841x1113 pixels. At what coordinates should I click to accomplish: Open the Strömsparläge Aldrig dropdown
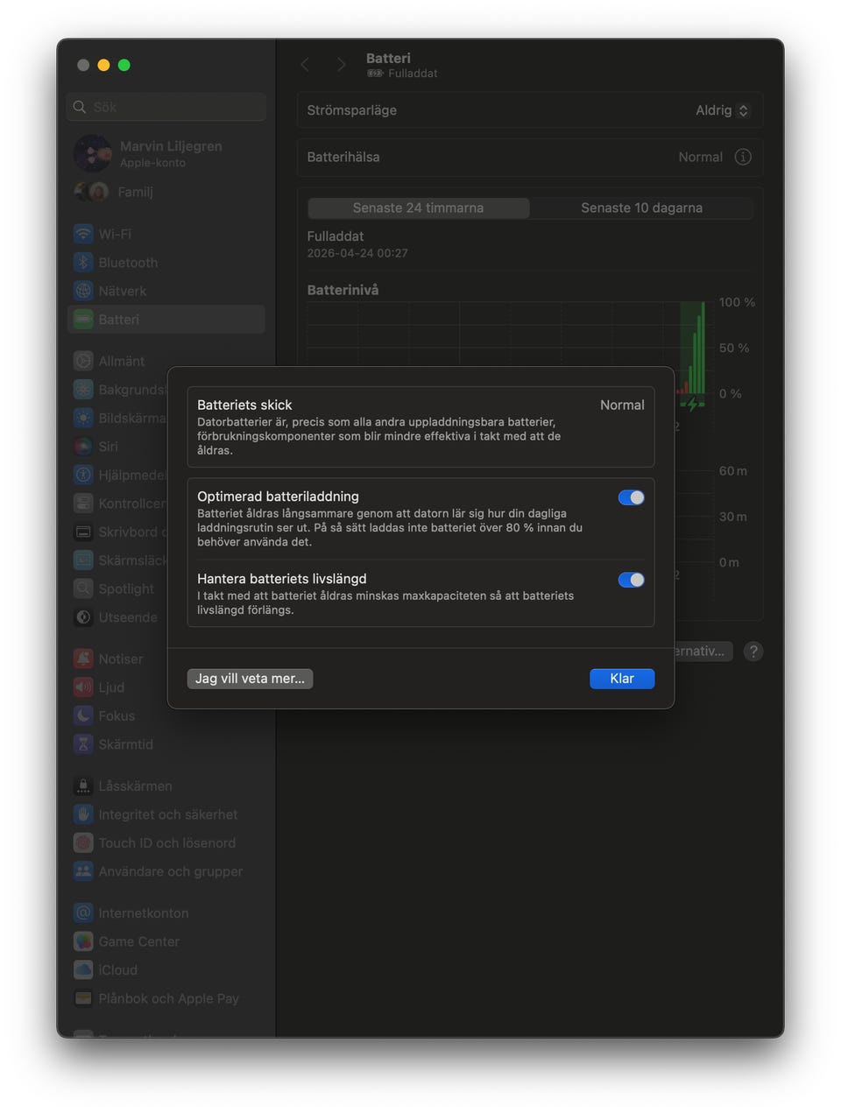pos(723,110)
